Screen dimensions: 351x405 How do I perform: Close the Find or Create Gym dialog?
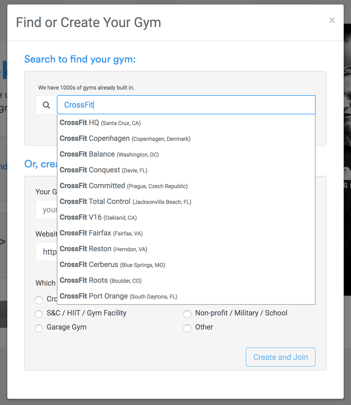point(332,20)
